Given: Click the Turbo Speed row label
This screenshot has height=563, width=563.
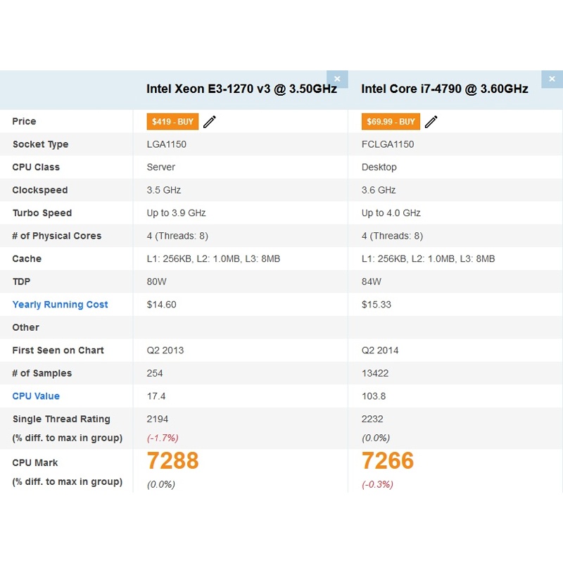Looking at the screenshot, I should click(x=42, y=213).
